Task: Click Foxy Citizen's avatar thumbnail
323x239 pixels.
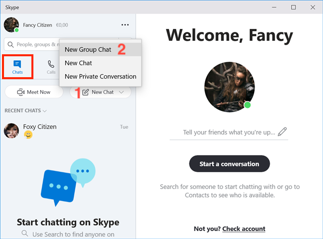Action: coord(11,131)
